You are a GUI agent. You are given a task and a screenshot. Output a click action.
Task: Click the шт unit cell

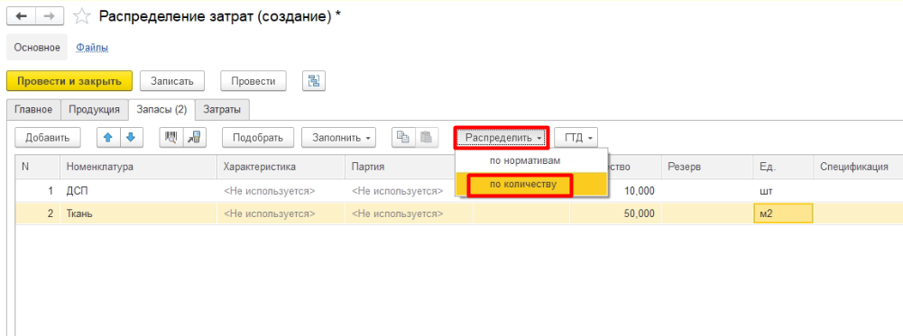pyautogui.click(x=783, y=190)
